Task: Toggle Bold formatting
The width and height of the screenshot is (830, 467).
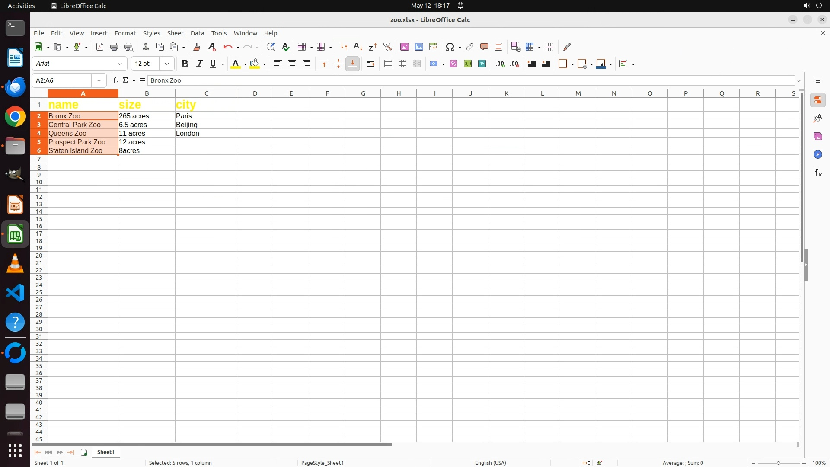Action: 185,64
